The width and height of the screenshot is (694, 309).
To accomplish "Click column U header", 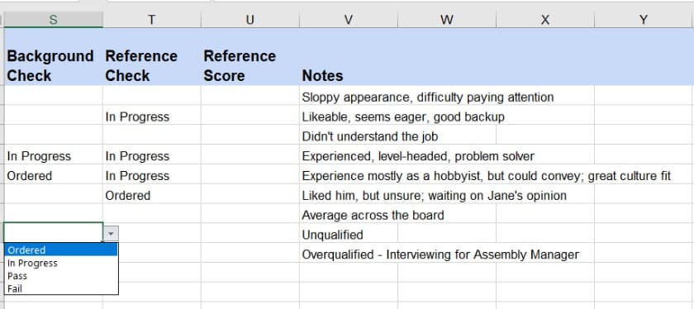I will click(x=250, y=20).
